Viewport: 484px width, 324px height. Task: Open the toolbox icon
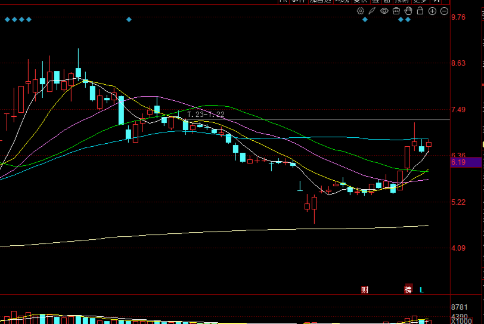pyautogui.click(x=396, y=11)
